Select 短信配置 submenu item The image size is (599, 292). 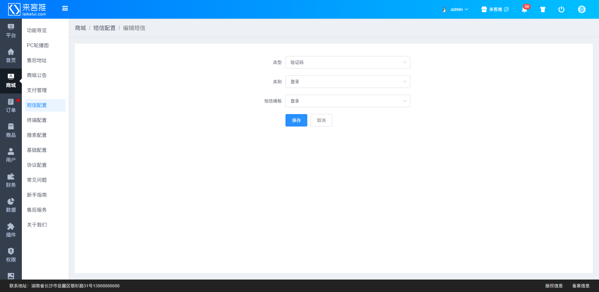(x=45, y=105)
